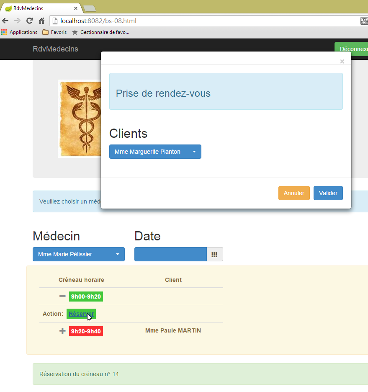The width and height of the screenshot is (368, 392).
Task: Reload the page with refresh icon
Action: pos(29,21)
